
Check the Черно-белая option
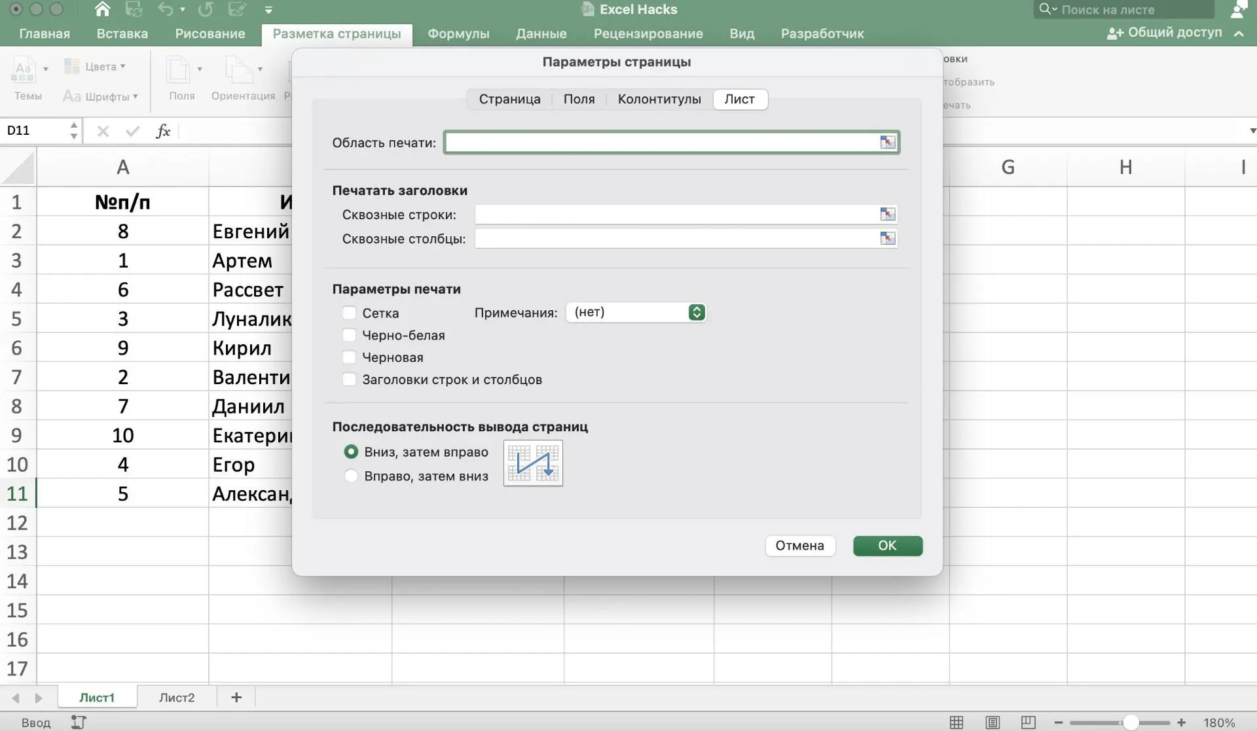(350, 335)
